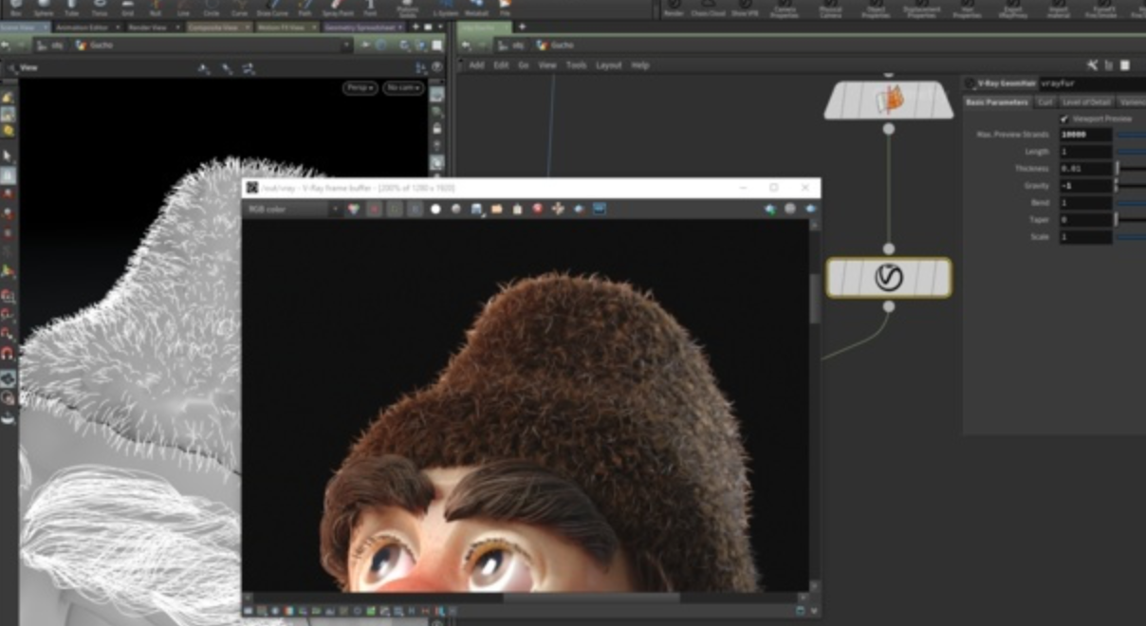
Task: Click the Gucho path button in scene view
Action: [94, 46]
